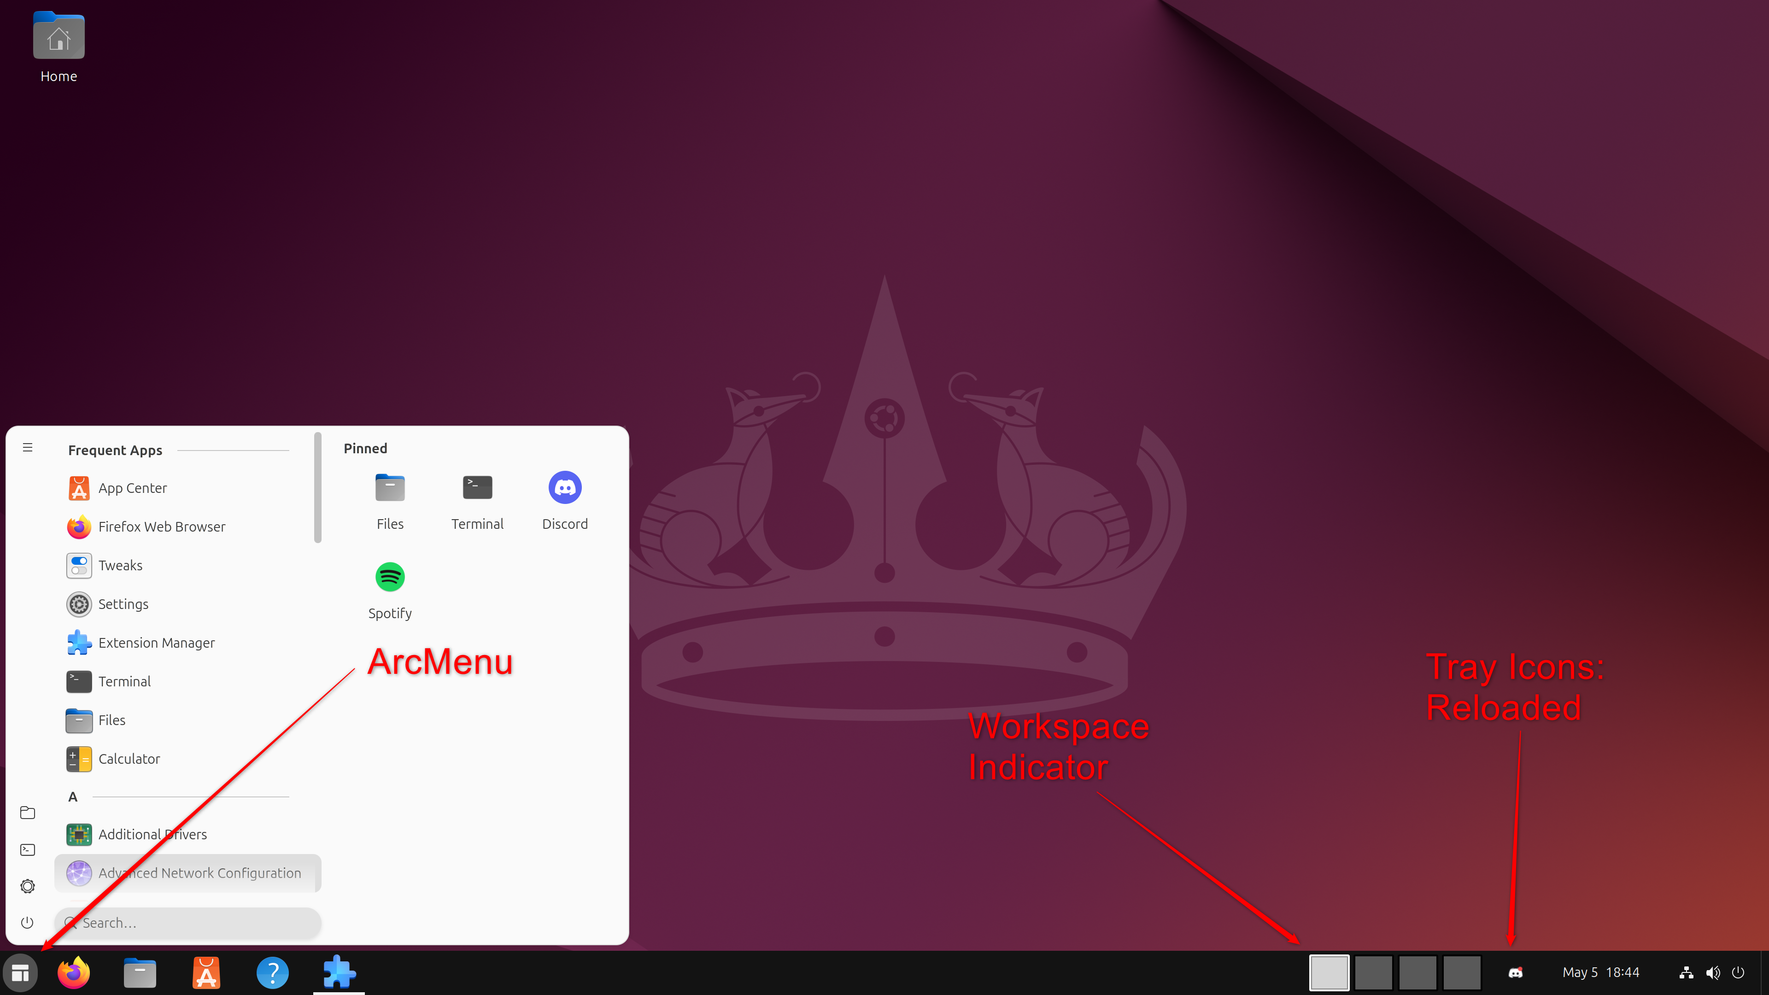This screenshot has width=1769, height=995.
Task: Select workspace indicator slot 3
Action: [1418, 972]
